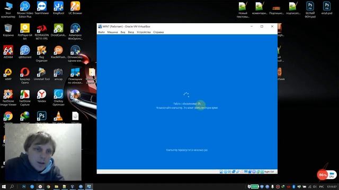Select Movavi Video Editor Plus shortcut

tap(25, 9)
